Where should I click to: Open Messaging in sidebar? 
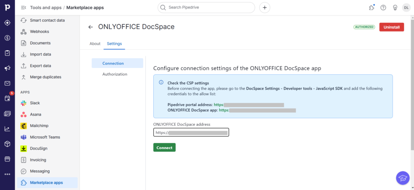coord(47,171)
